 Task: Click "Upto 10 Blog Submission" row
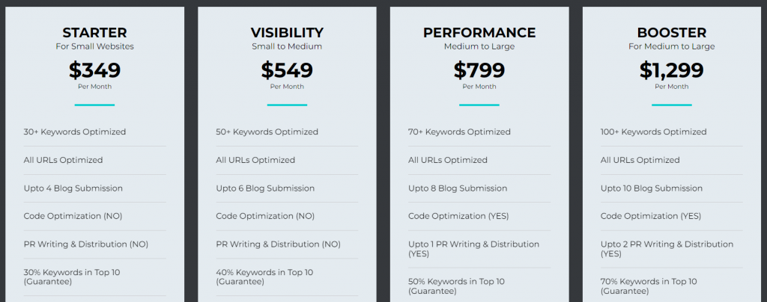pyautogui.click(x=652, y=188)
